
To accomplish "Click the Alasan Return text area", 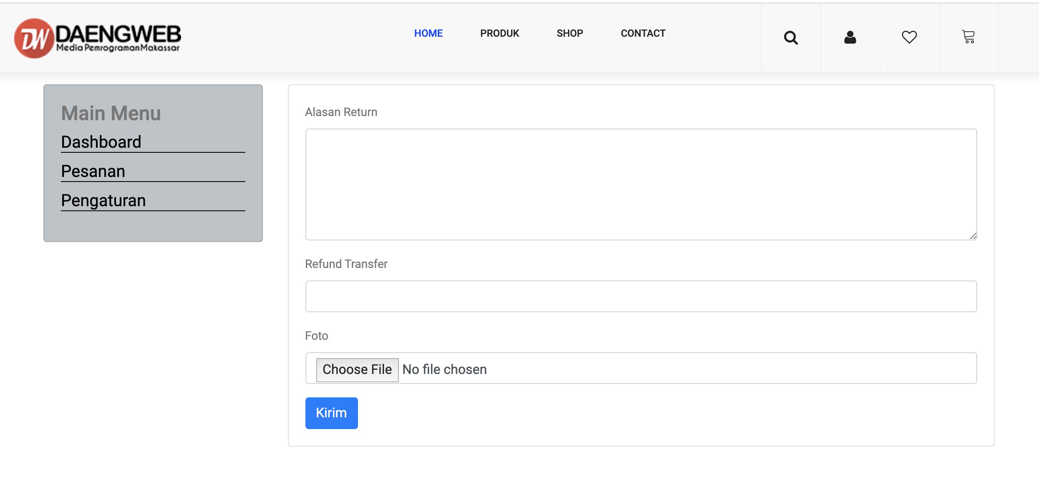I will (x=641, y=184).
